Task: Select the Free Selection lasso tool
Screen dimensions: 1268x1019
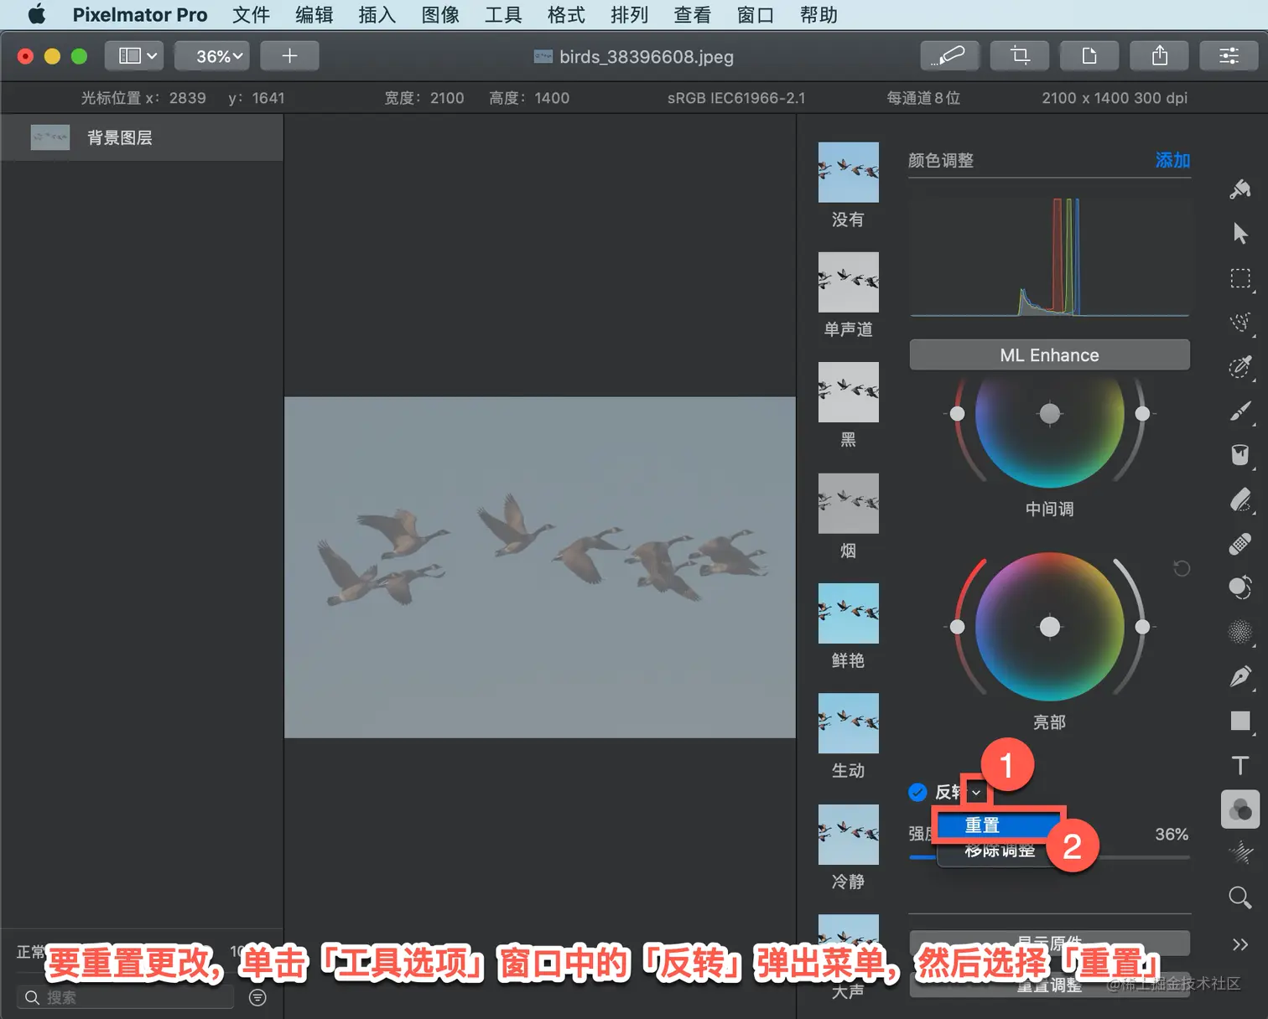Action: pyautogui.click(x=1240, y=323)
